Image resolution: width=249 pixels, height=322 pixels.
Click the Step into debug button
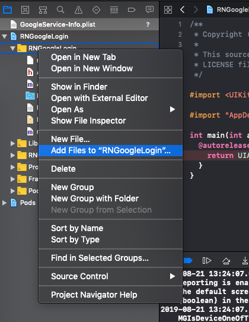[245, 261]
